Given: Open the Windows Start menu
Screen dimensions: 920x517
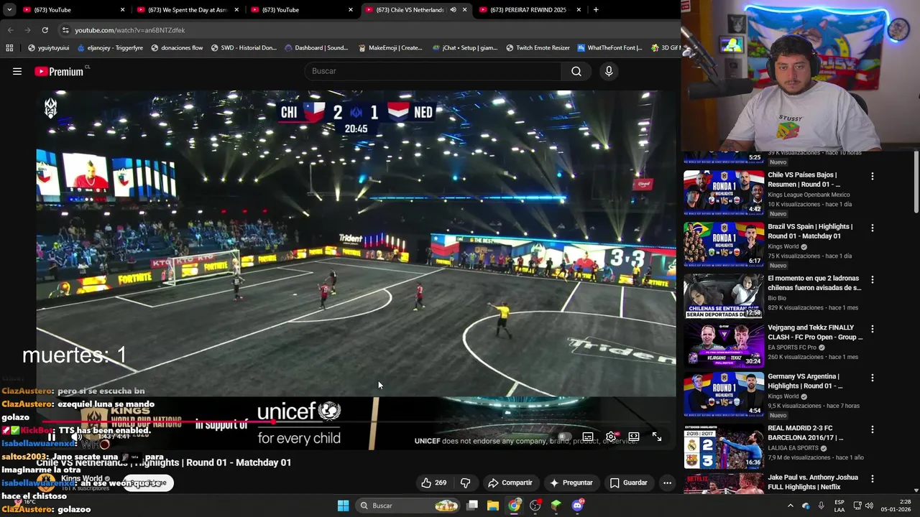Looking at the screenshot, I should click(x=343, y=506).
